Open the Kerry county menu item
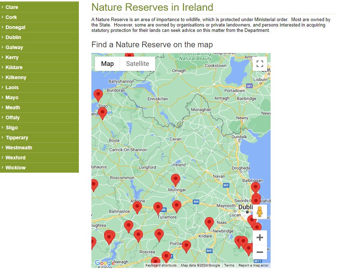 point(39,57)
